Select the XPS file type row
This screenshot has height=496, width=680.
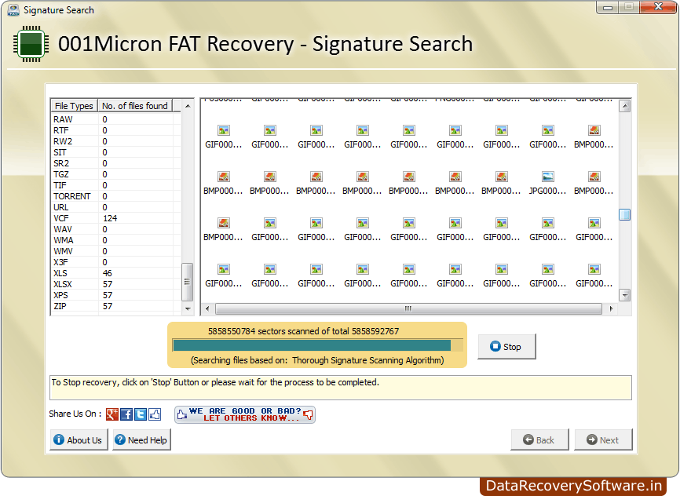pyautogui.click(x=115, y=295)
